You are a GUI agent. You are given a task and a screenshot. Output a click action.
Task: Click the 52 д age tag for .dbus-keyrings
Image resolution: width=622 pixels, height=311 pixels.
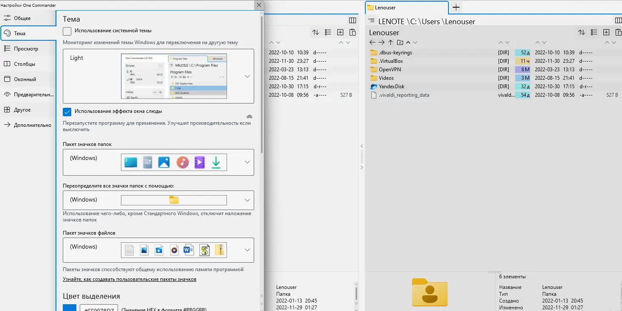click(523, 53)
